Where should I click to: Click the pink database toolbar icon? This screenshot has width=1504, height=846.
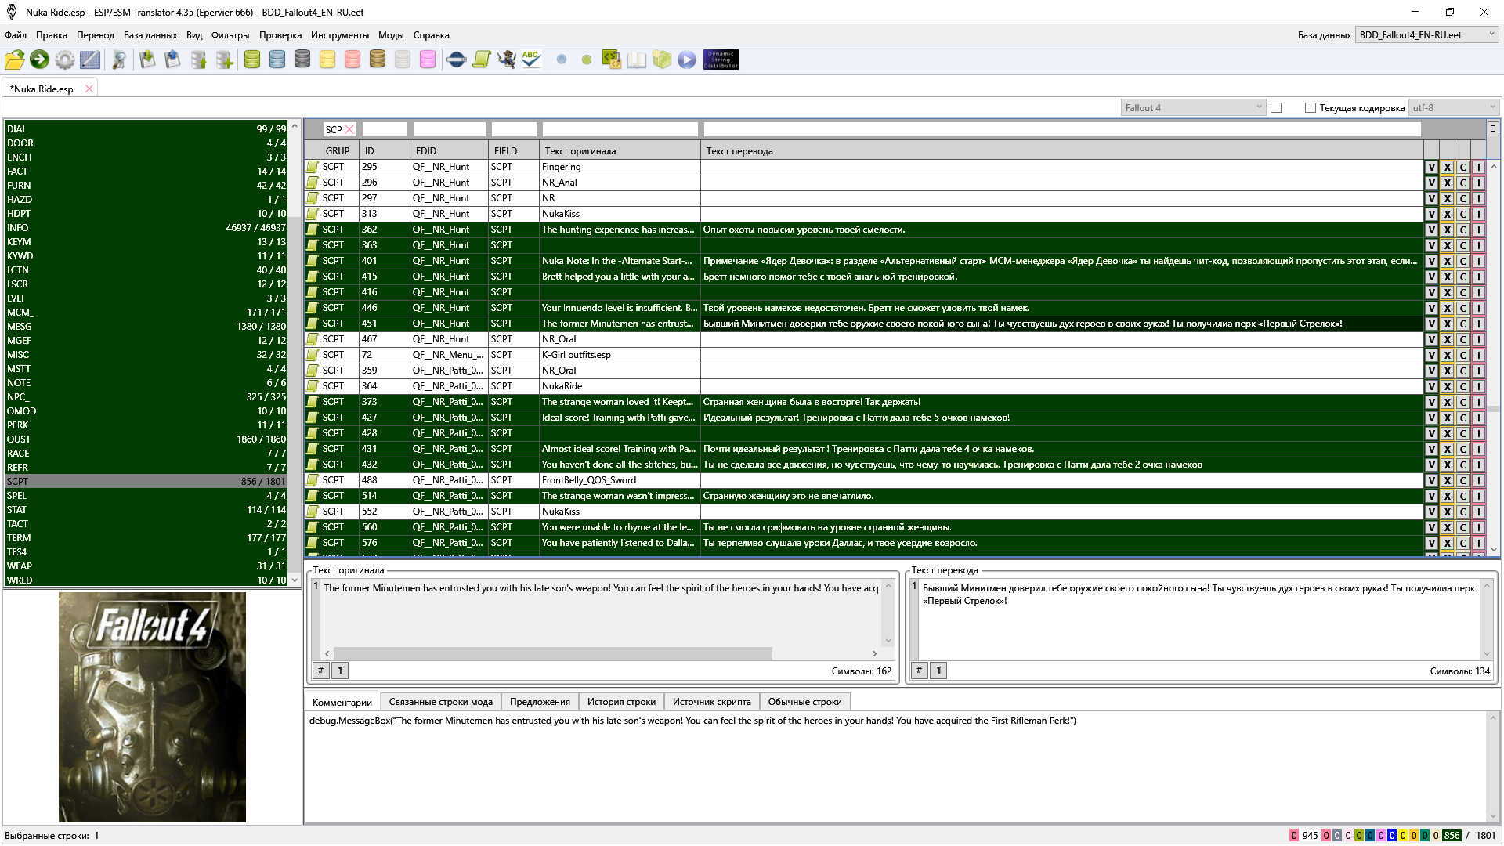428,60
